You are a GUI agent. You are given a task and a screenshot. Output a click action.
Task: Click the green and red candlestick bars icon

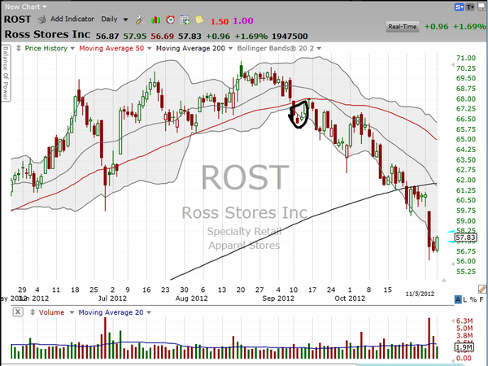pyautogui.click(x=155, y=20)
